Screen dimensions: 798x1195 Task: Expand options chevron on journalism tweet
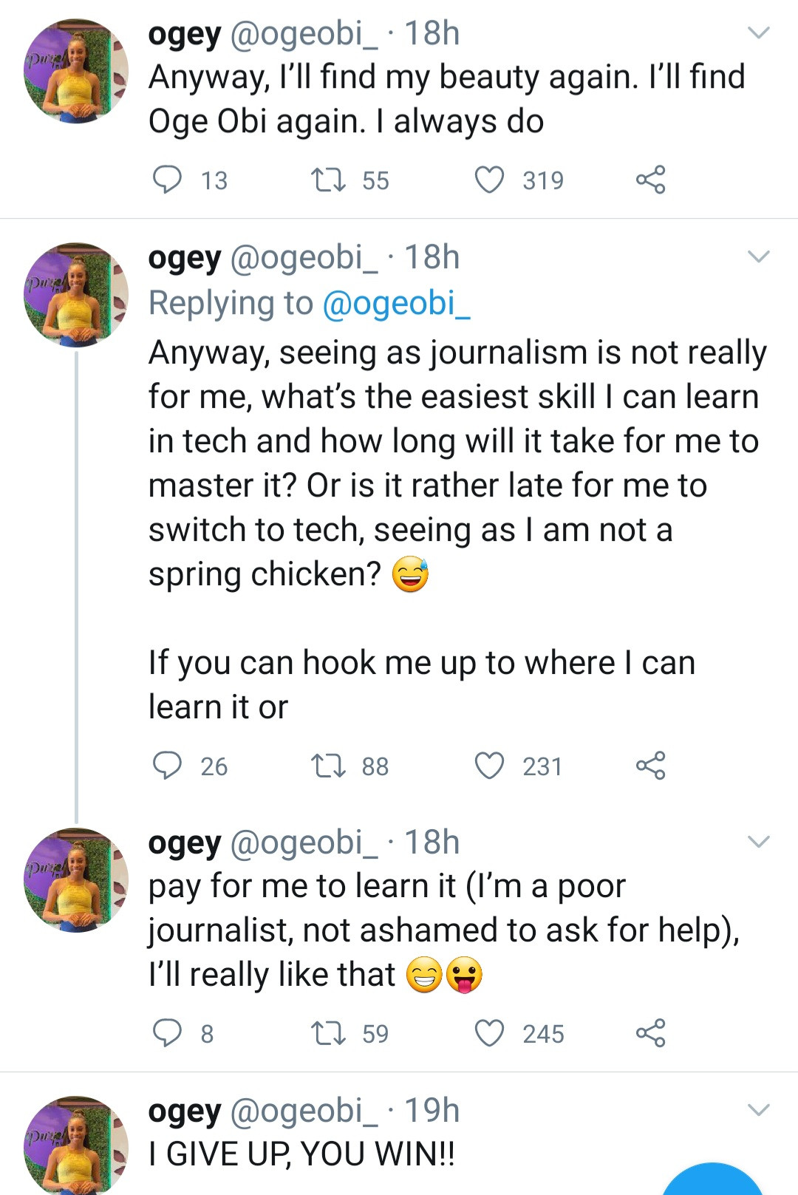tap(759, 257)
